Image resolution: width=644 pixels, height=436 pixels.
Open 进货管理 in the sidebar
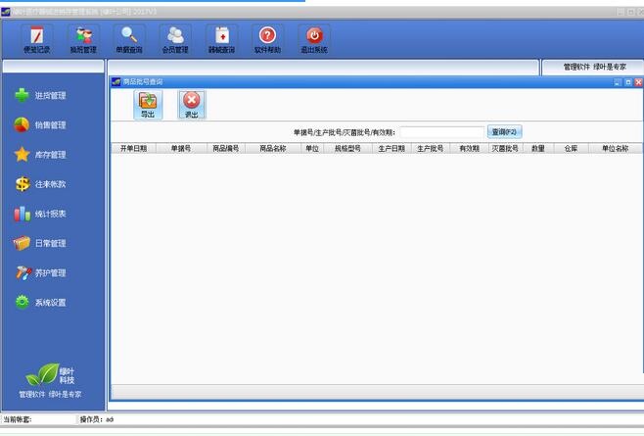click(x=40, y=95)
